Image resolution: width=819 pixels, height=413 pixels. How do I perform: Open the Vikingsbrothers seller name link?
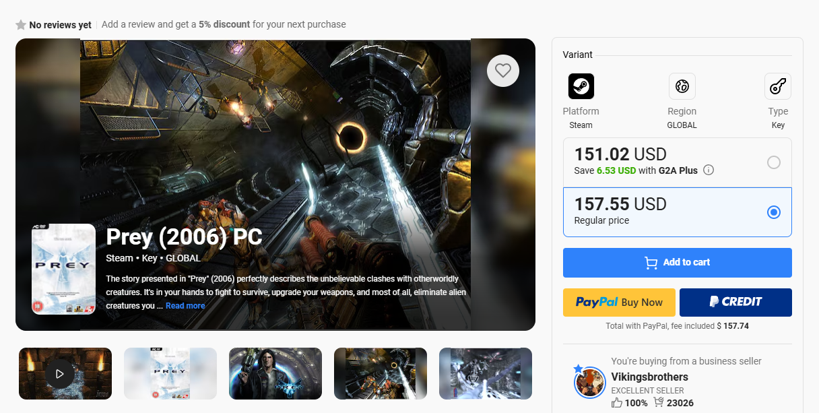tap(649, 377)
